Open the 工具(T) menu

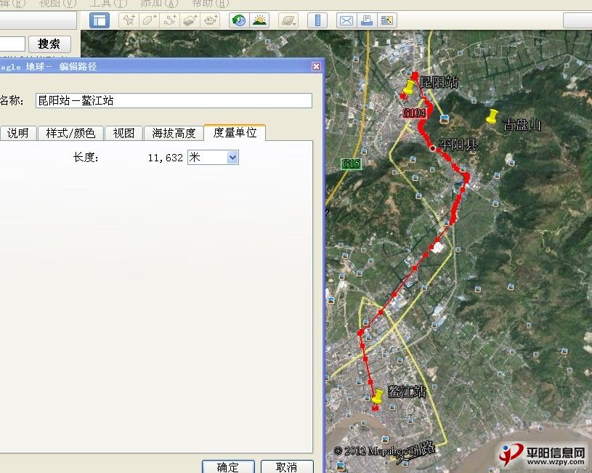tap(108, 4)
